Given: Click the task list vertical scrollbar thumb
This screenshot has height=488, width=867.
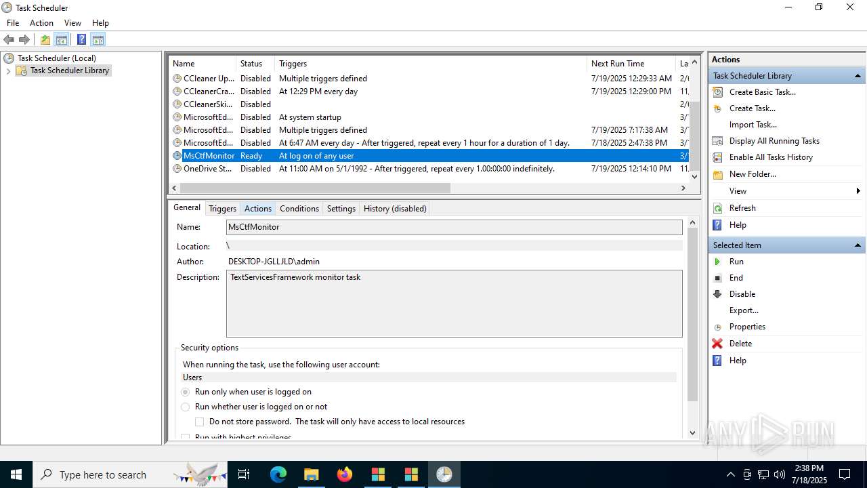Looking at the screenshot, I should coord(694,136).
